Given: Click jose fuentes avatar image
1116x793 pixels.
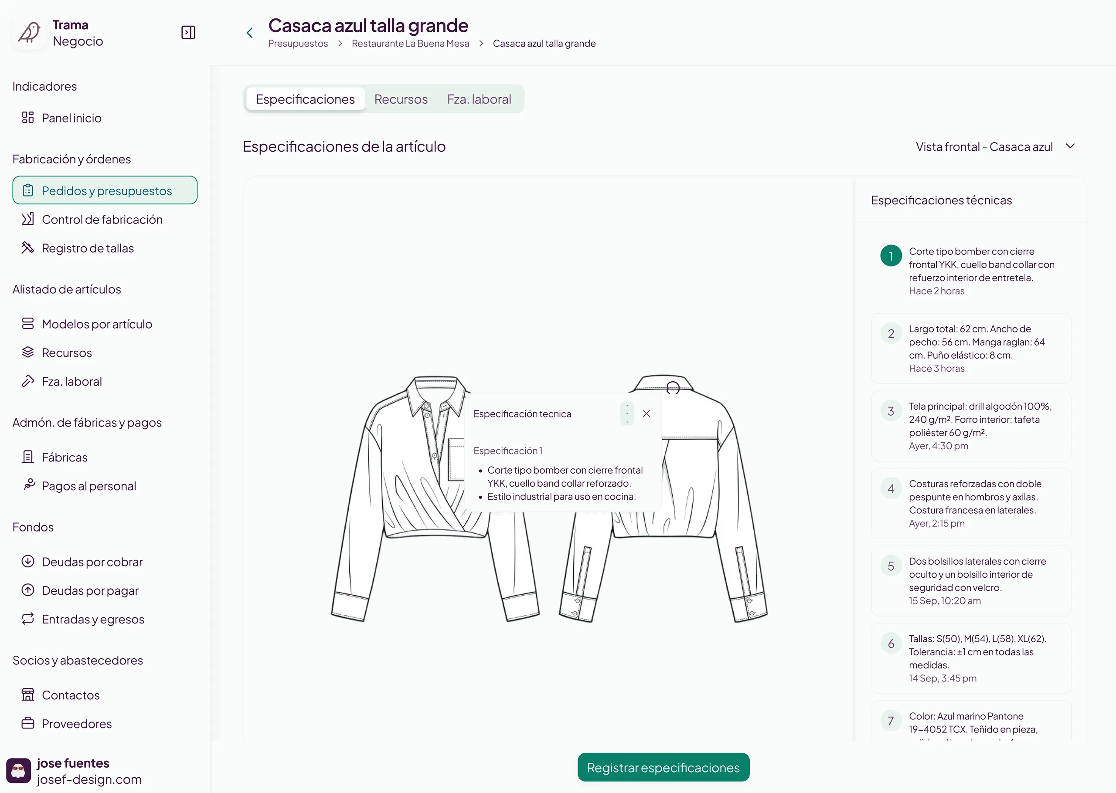Looking at the screenshot, I should click(x=19, y=770).
